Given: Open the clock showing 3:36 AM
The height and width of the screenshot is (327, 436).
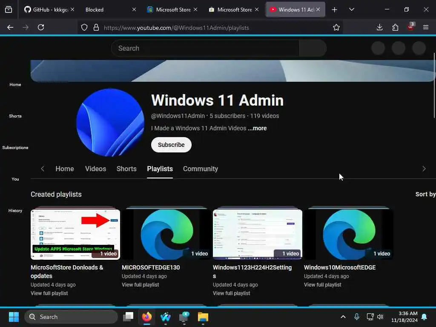Looking at the screenshot, I should tap(404, 317).
